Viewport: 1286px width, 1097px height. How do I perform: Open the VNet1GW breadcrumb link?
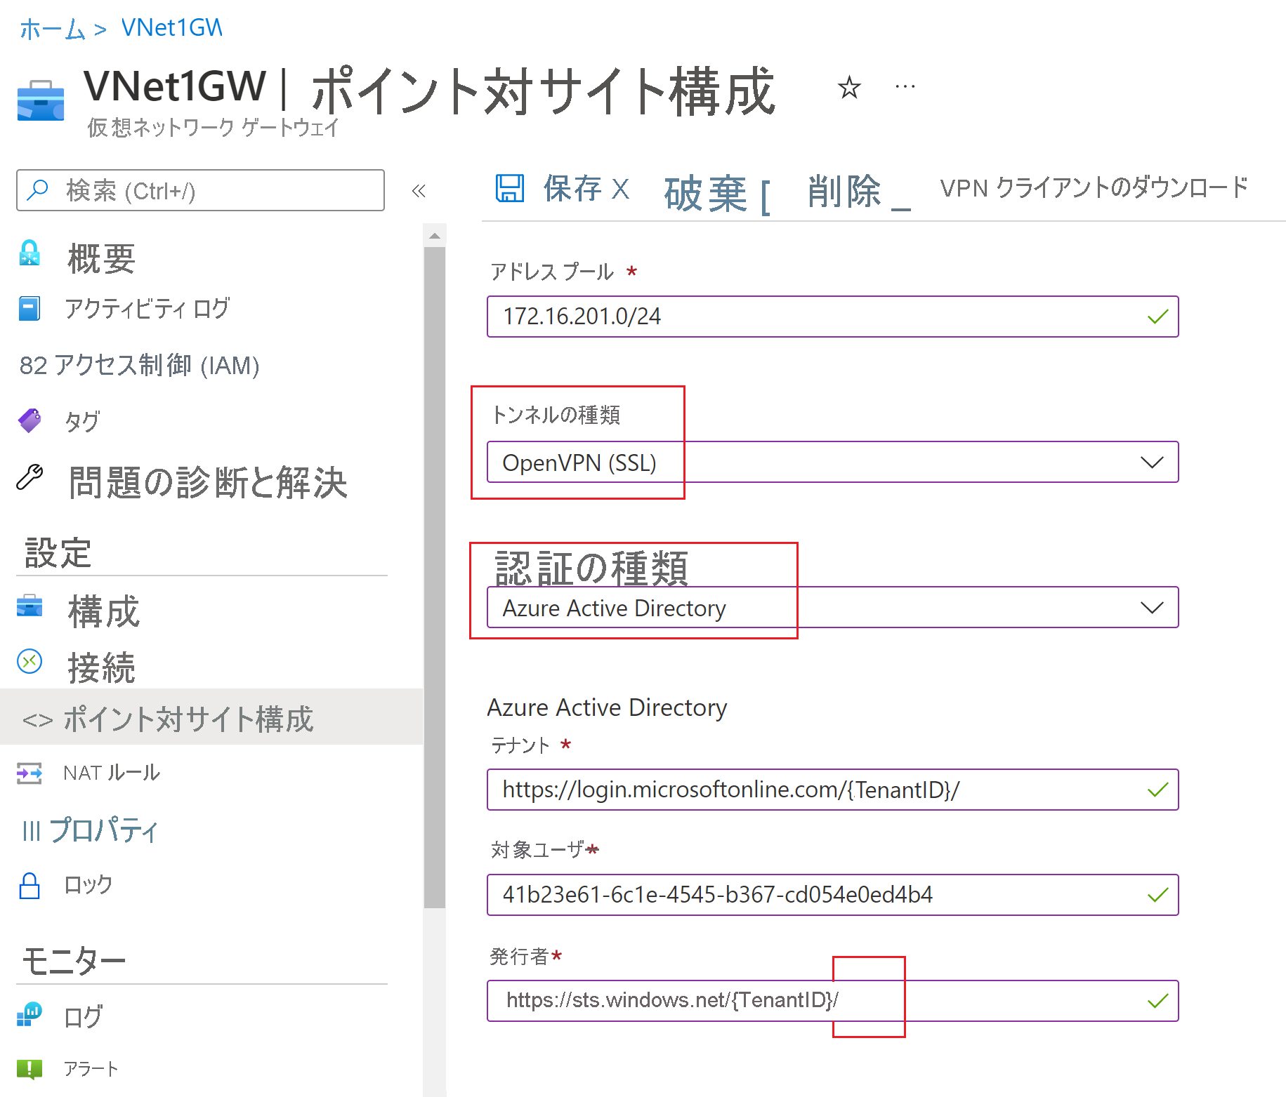tap(172, 28)
